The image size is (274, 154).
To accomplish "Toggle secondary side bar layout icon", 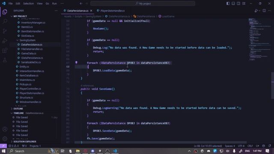I will 238,3.
